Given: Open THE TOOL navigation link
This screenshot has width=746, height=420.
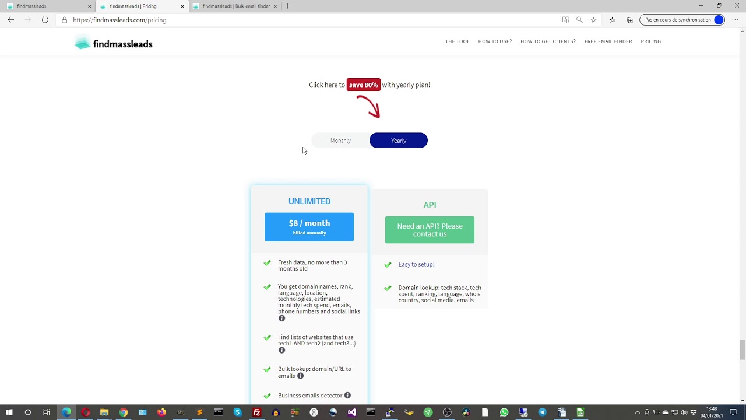Looking at the screenshot, I should tap(458, 41).
